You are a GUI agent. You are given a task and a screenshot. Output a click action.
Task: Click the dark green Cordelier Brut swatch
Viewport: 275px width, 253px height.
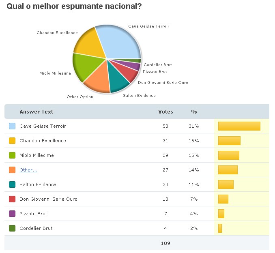(x=12, y=228)
